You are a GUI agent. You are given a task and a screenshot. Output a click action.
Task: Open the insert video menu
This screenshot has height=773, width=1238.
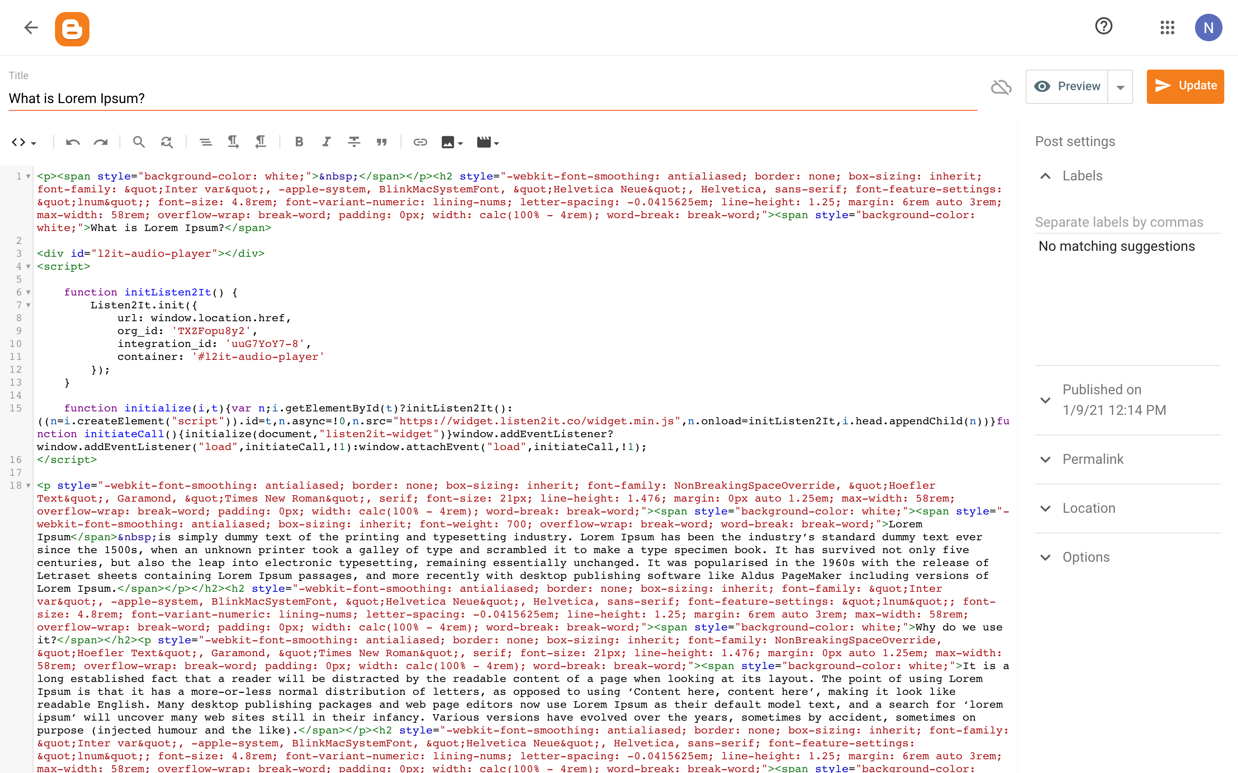487,142
